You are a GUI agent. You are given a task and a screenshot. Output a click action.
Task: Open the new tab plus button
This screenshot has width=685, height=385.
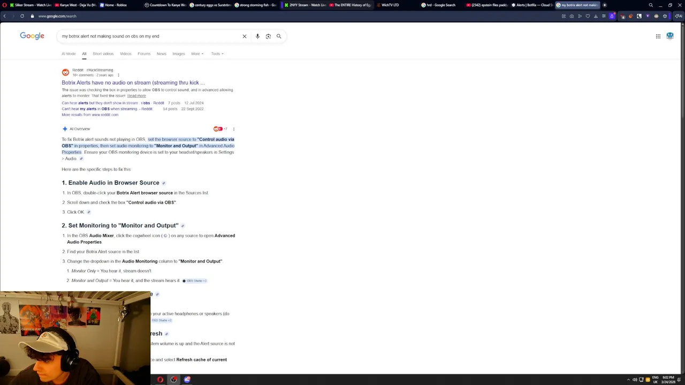click(605, 5)
